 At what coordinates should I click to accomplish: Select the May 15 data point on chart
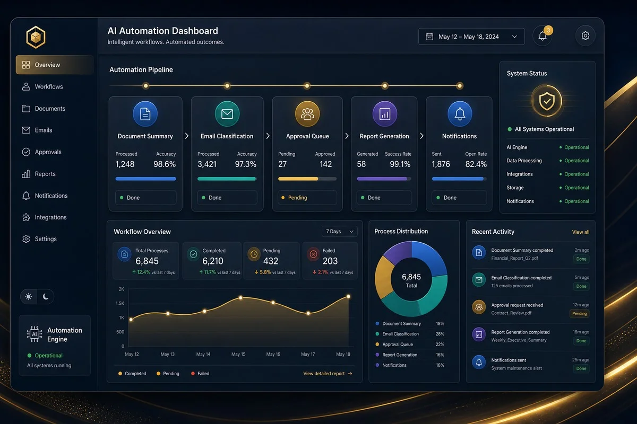(240, 297)
